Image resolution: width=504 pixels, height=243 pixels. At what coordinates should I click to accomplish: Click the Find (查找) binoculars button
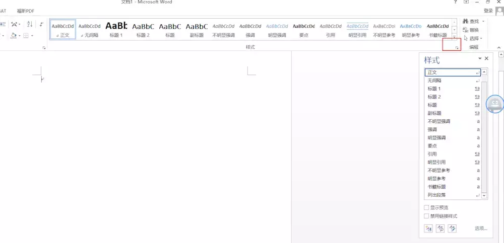471,21
